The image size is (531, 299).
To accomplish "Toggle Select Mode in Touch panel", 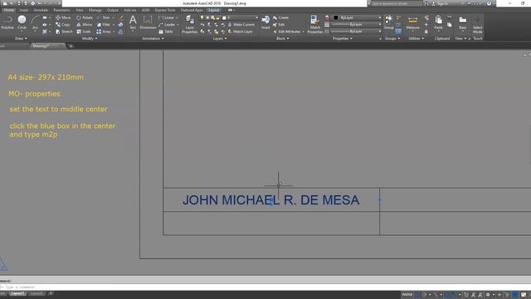I will pos(478,24).
